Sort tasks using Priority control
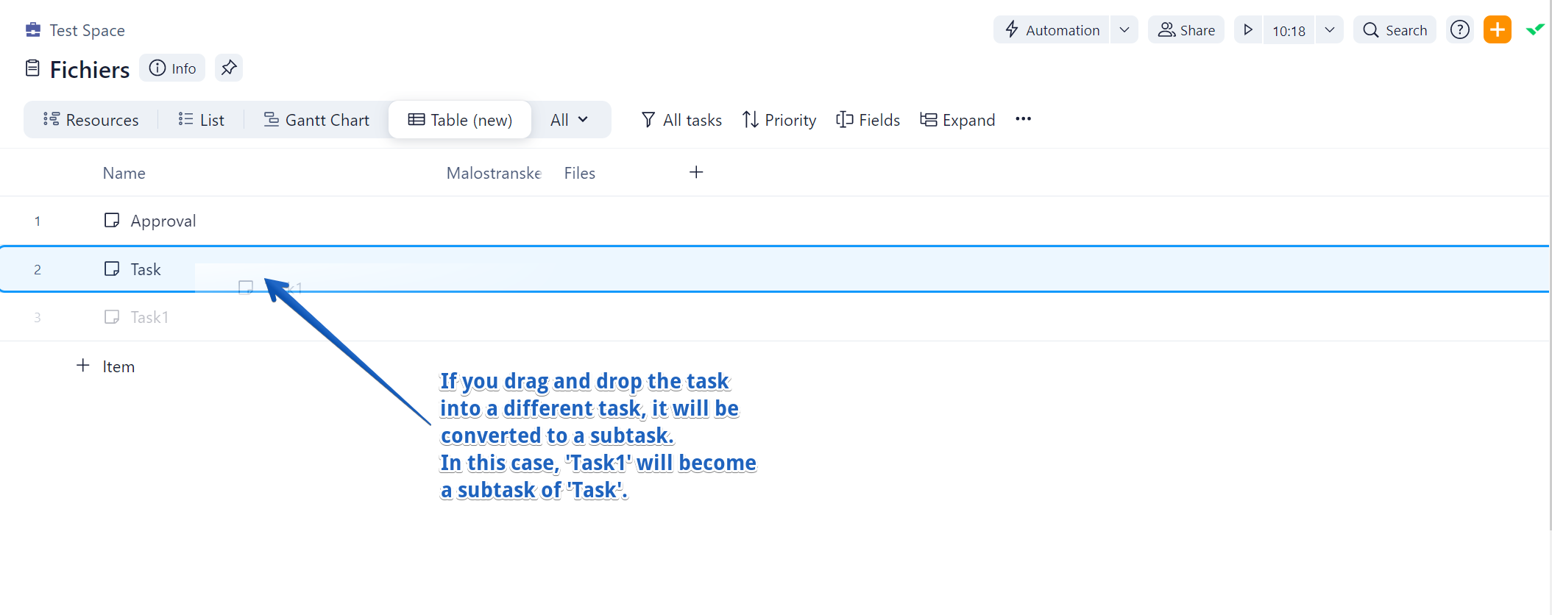This screenshot has height=615, width=1552. [779, 120]
